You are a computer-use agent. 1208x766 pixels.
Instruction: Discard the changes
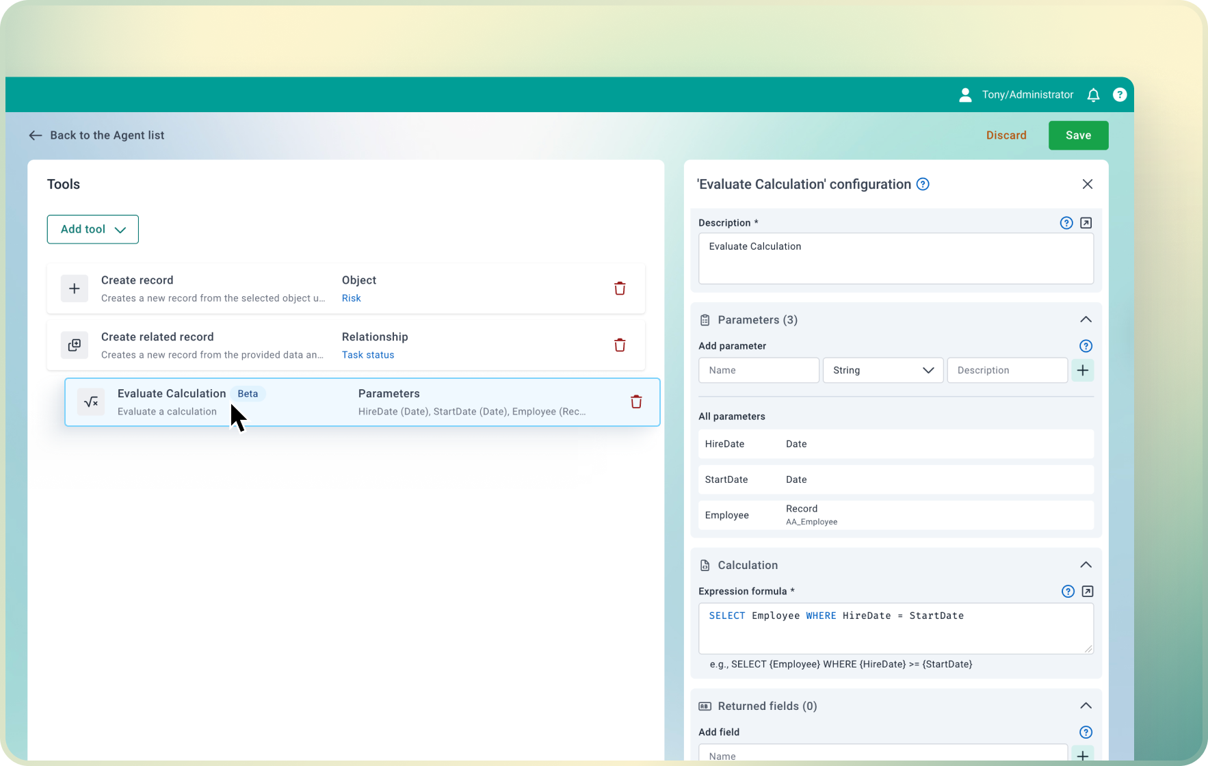1006,135
